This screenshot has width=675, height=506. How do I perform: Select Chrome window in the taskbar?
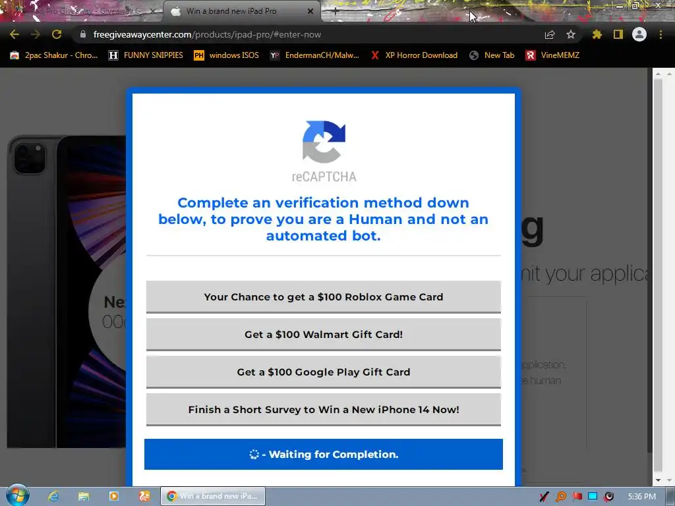(x=213, y=496)
